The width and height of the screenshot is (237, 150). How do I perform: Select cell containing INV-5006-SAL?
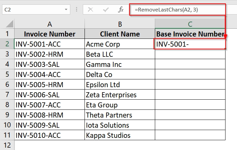click(x=50, y=94)
